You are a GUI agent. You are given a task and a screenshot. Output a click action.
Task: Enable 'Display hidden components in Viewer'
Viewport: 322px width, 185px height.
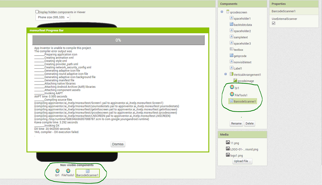point(37,11)
